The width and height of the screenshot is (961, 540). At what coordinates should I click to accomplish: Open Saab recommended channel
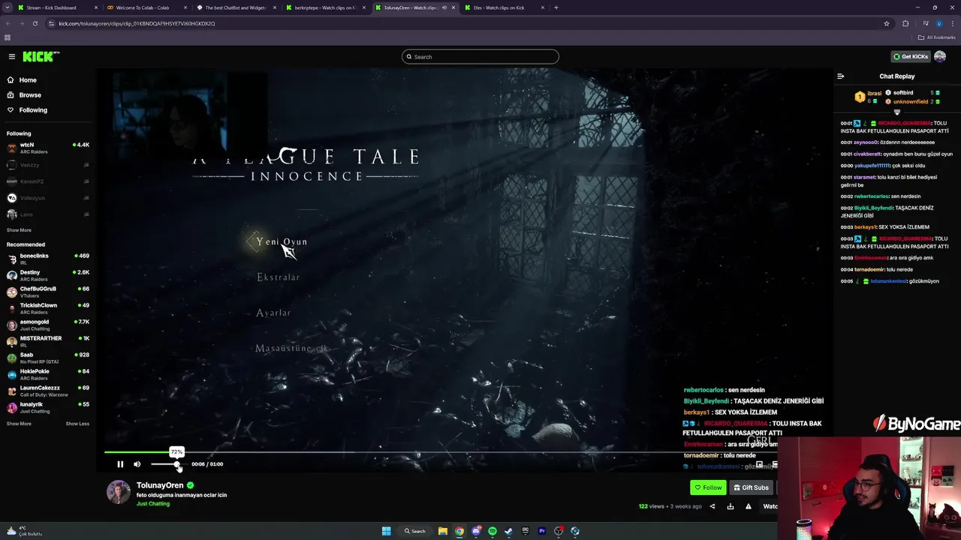click(48, 358)
